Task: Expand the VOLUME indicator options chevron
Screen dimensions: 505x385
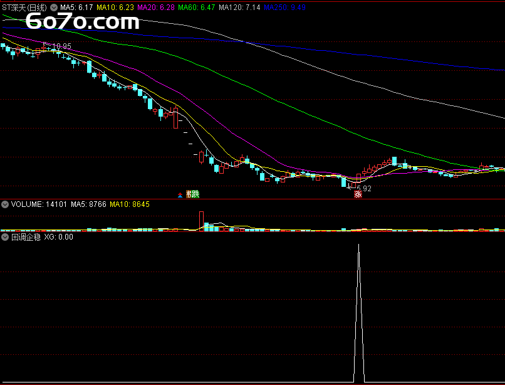Action: click(5, 204)
